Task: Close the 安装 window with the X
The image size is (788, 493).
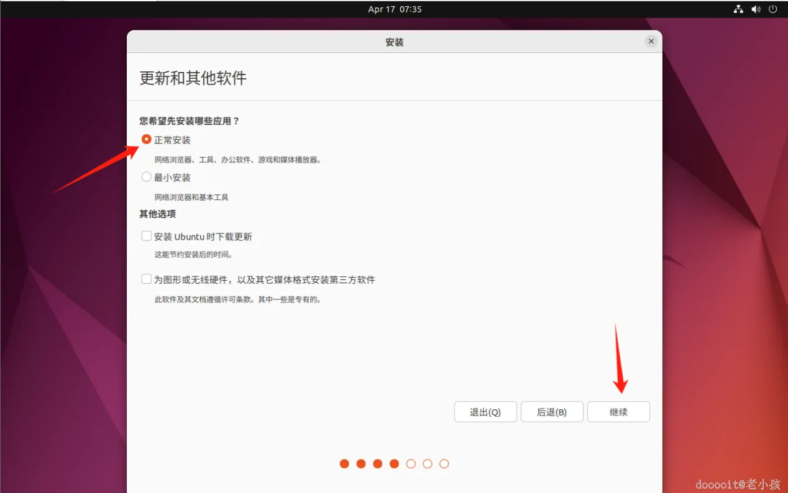Action: [x=651, y=41]
